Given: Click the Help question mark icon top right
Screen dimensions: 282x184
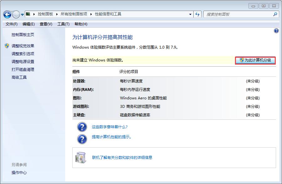Looking at the screenshot, I should [x=276, y=31].
